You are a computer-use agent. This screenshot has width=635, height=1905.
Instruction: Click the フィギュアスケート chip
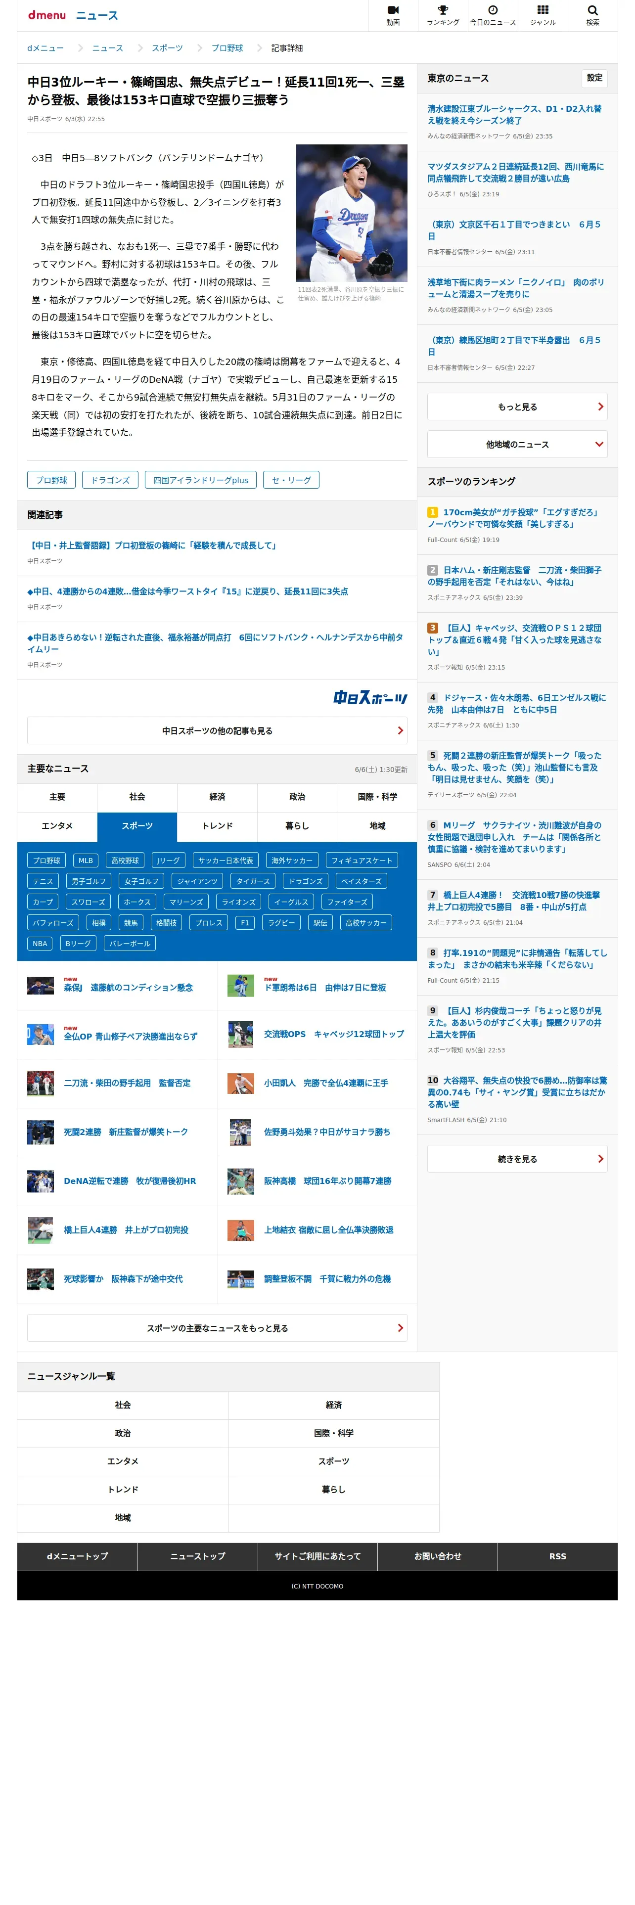click(x=362, y=861)
